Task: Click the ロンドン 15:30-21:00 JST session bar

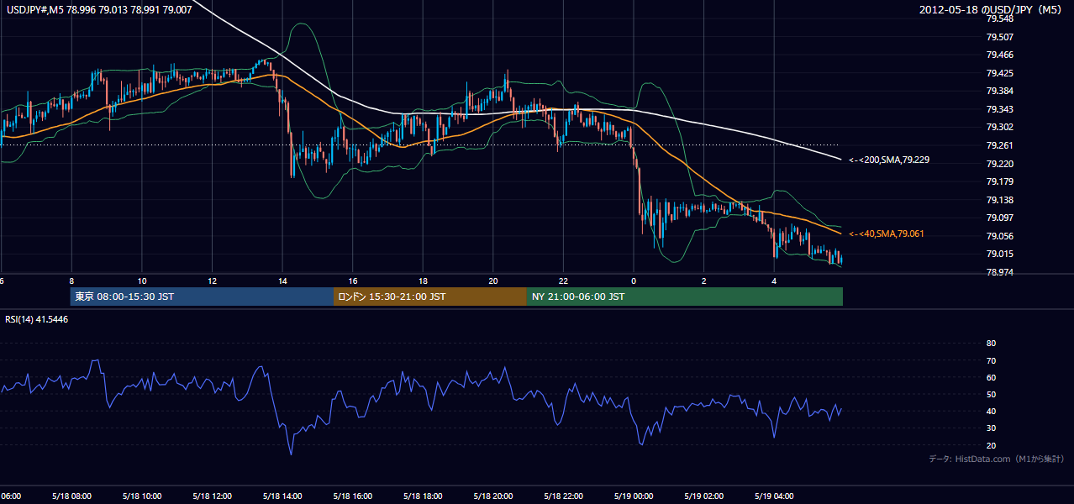Action: [430, 297]
